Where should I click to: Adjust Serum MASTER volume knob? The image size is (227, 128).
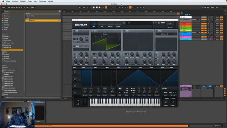170,24
